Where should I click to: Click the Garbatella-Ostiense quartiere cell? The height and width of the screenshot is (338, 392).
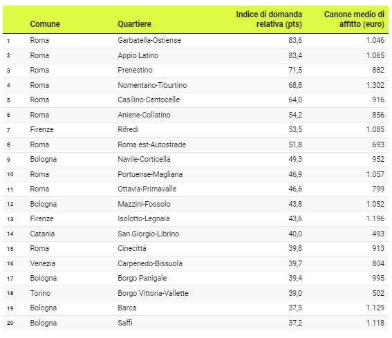click(x=149, y=40)
